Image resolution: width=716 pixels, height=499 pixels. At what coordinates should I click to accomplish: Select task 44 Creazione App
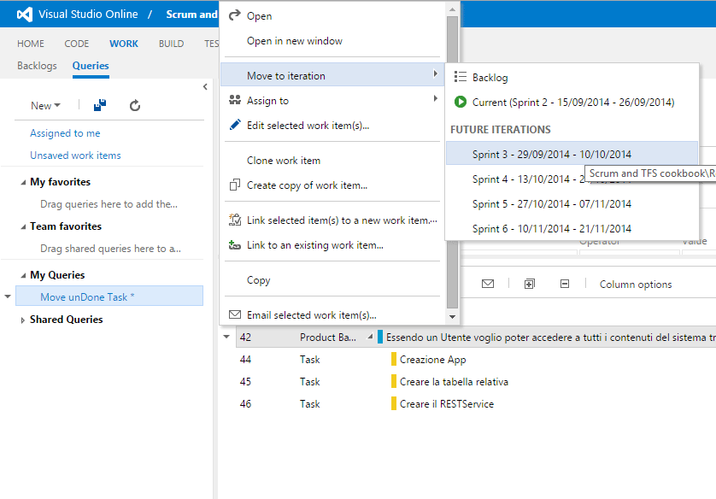point(432,360)
